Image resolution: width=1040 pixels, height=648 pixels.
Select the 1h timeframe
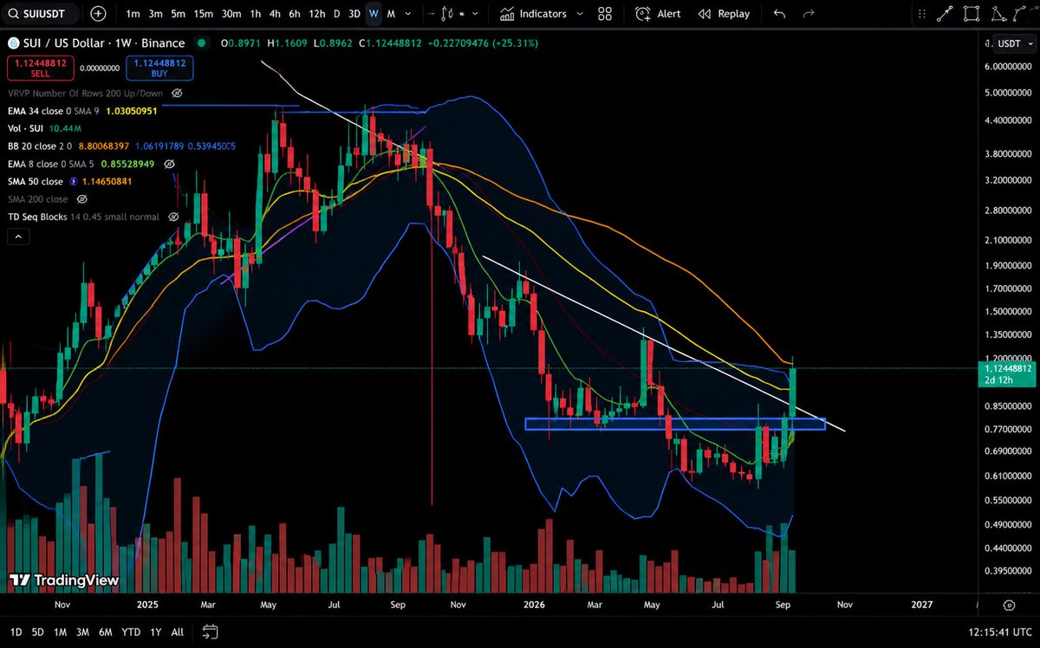pyautogui.click(x=256, y=14)
